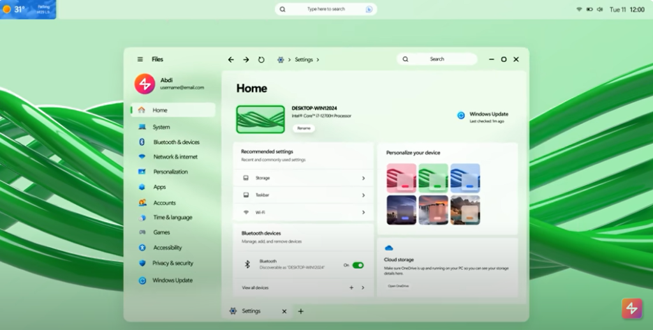Click the Rename button under DESKTOP-WIN12024
The height and width of the screenshot is (330, 653).
coord(304,128)
